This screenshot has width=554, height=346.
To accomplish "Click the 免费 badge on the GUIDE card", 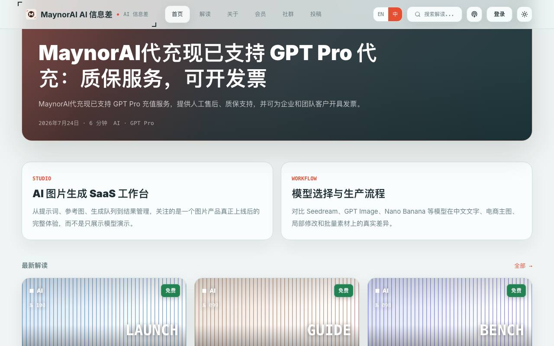I will point(343,291).
